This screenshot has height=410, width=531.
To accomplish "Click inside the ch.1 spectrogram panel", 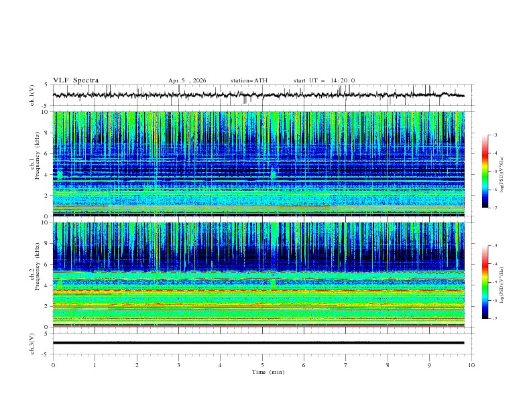I will click(x=258, y=163).
